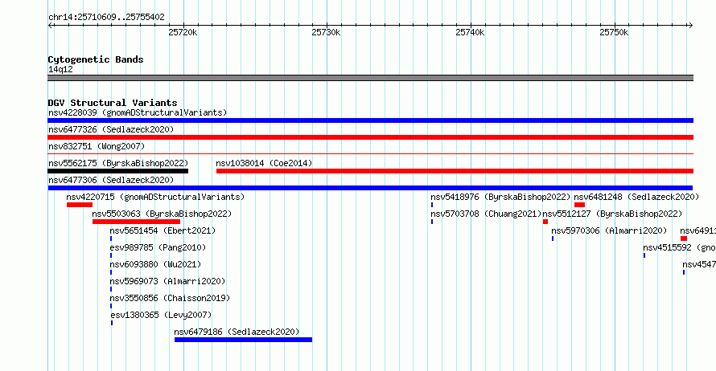Click the chr14:25710609..25755402 coordinates text
716x371 pixels.
[106, 17]
